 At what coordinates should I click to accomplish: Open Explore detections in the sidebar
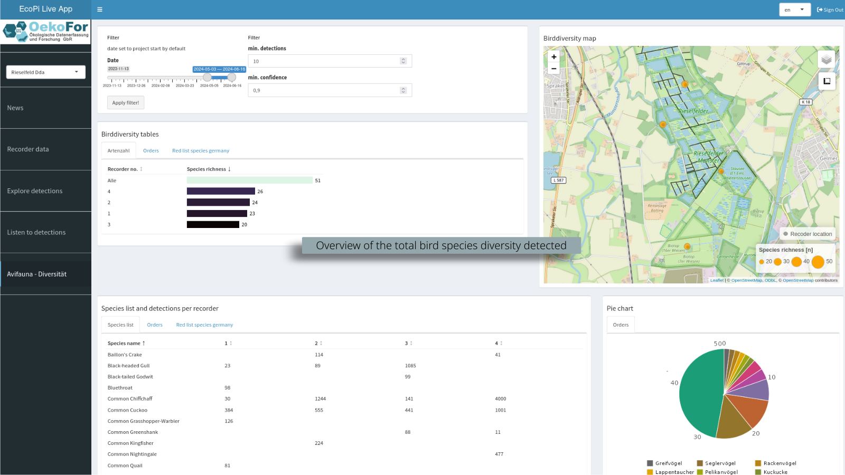point(35,191)
